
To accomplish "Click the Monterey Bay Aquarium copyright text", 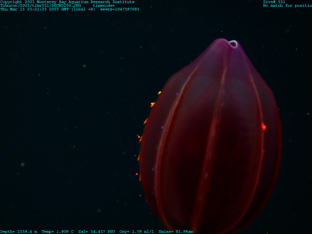I will pos(67,2).
